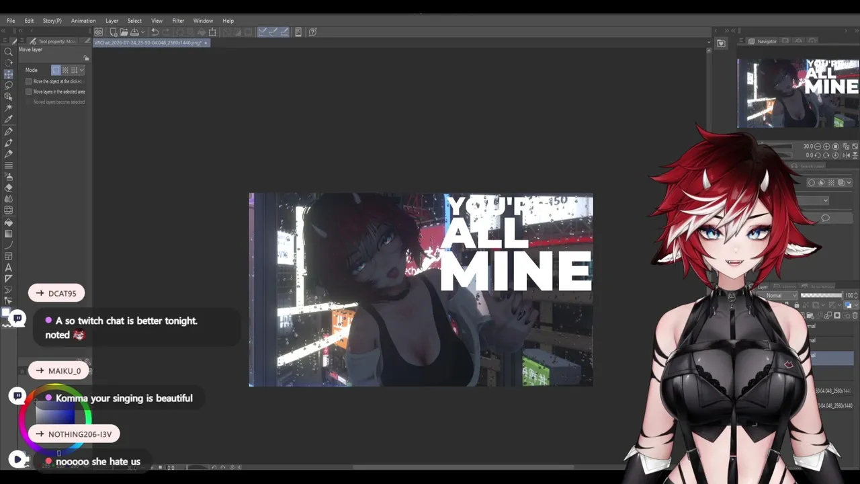Enable 'Move the object at the clicked' checkbox
860x484 pixels.
coord(29,81)
